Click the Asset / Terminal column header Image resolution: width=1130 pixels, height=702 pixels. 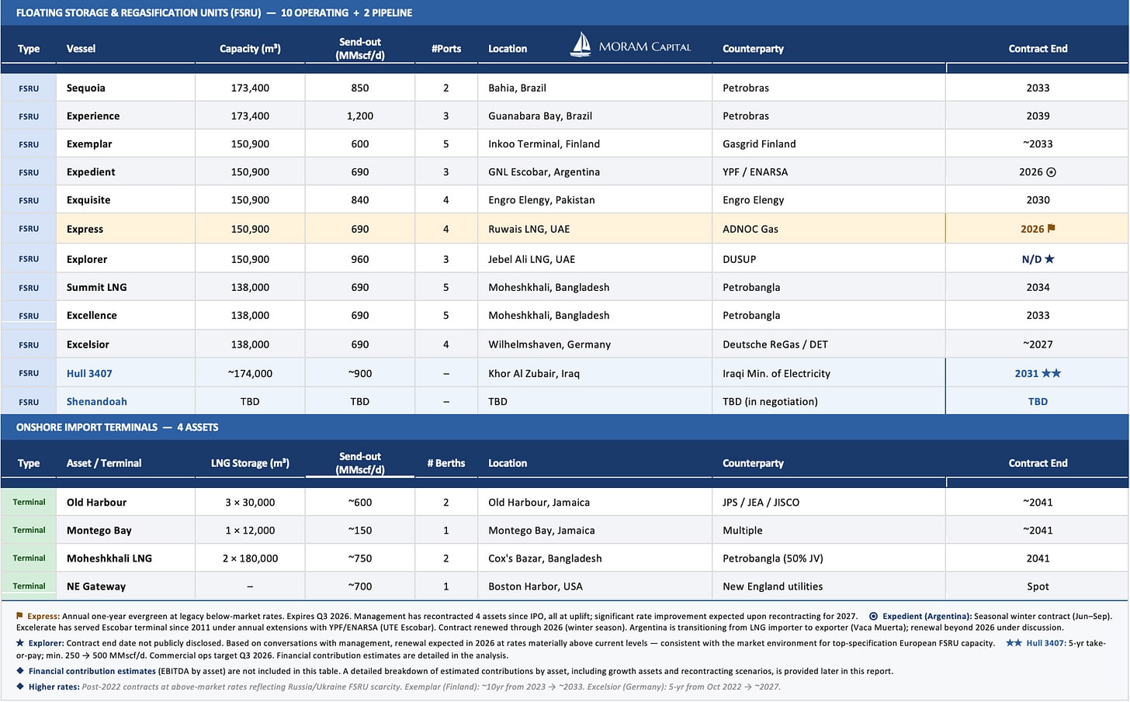[x=104, y=463]
